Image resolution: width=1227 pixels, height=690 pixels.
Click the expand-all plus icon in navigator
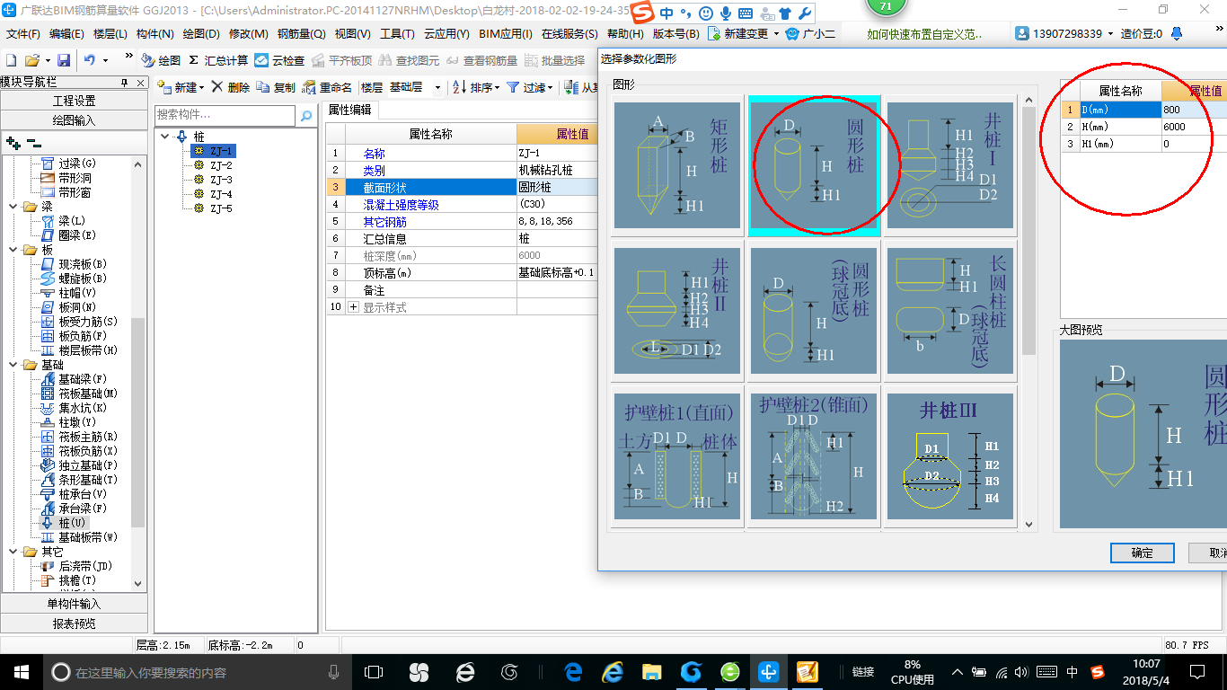tap(13, 142)
